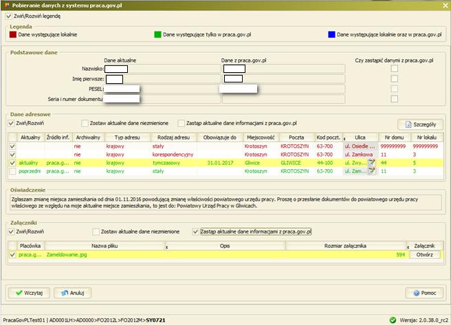Screen dimensions: 451x325
Task: Sort attachments by Rozmiar załącznika header
Action: click(x=345, y=246)
